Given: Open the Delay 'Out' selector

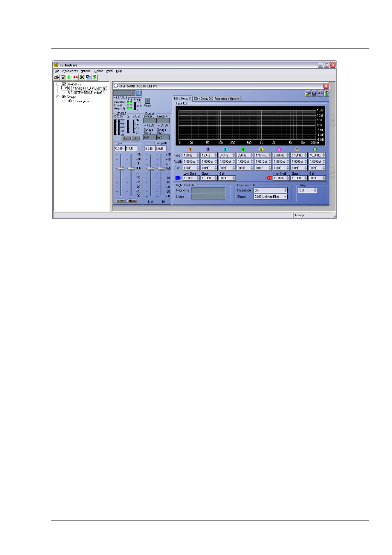Looking at the screenshot, I should click(x=308, y=190).
